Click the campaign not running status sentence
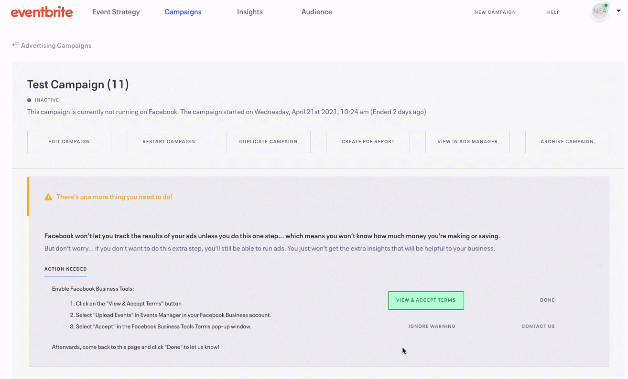628x379 pixels. coord(227,112)
